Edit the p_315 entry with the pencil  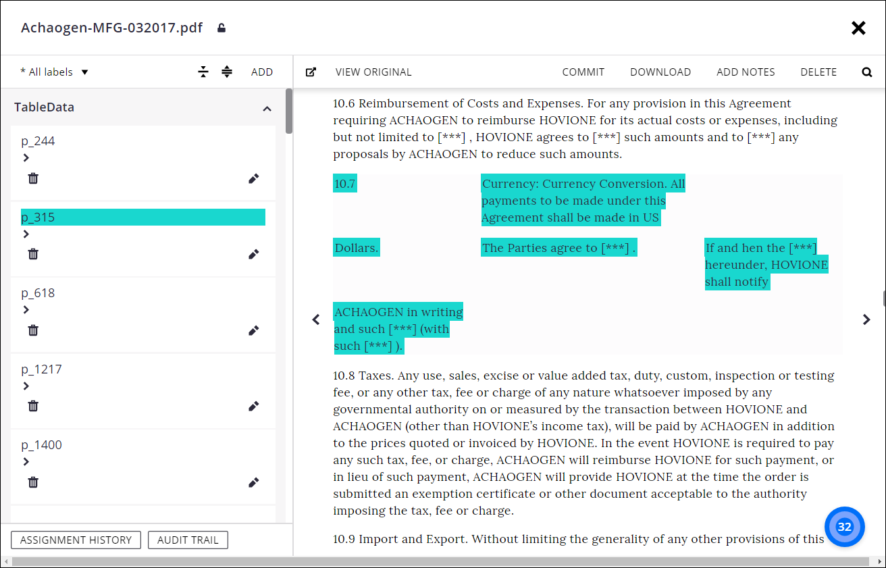click(253, 254)
